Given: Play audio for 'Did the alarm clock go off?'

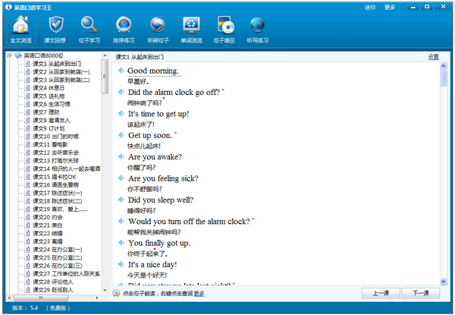Looking at the screenshot, I should coord(121,92).
